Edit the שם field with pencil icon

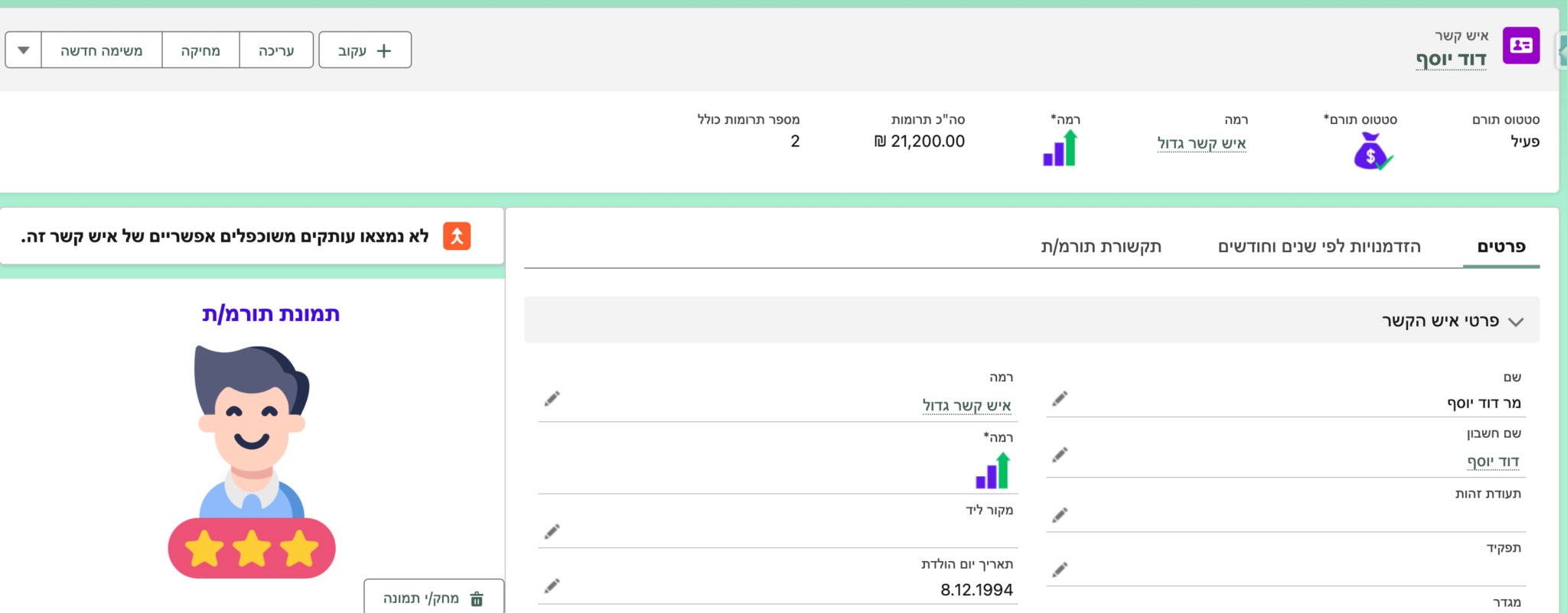[1060, 399]
